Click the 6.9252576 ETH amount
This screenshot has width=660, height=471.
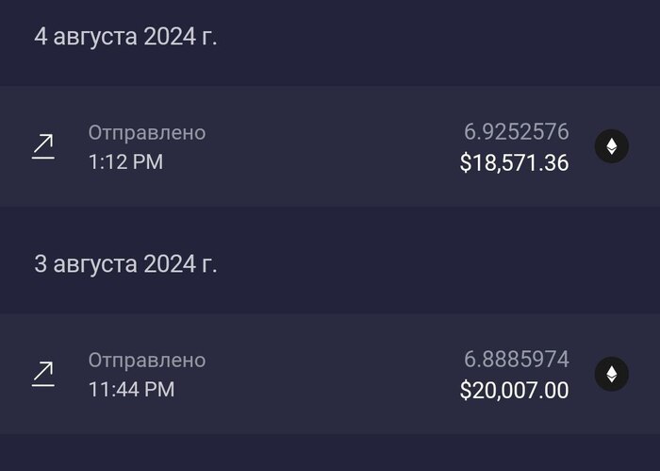517,132
